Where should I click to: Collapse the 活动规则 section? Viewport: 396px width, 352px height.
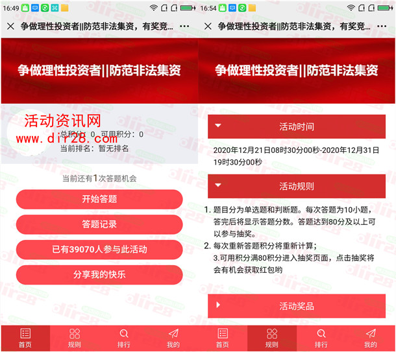click(297, 186)
